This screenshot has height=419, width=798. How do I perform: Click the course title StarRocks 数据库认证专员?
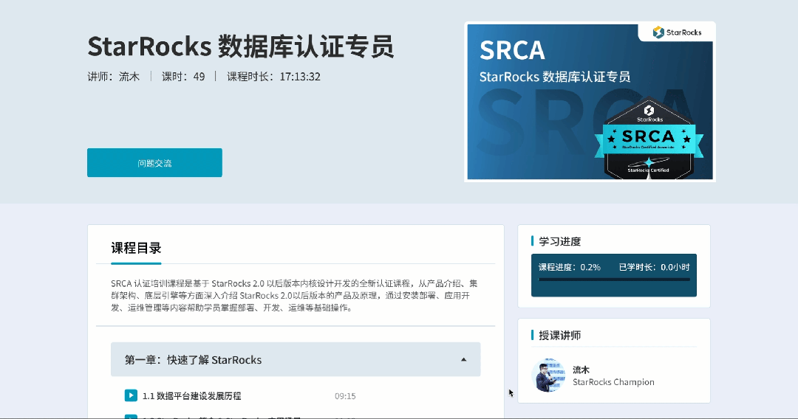(240, 46)
